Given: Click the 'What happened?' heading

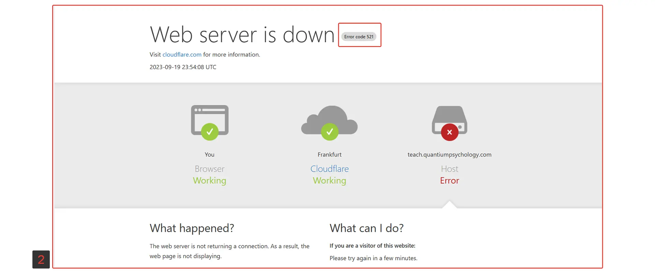Looking at the screenshot, I should [x=192, y=228].
